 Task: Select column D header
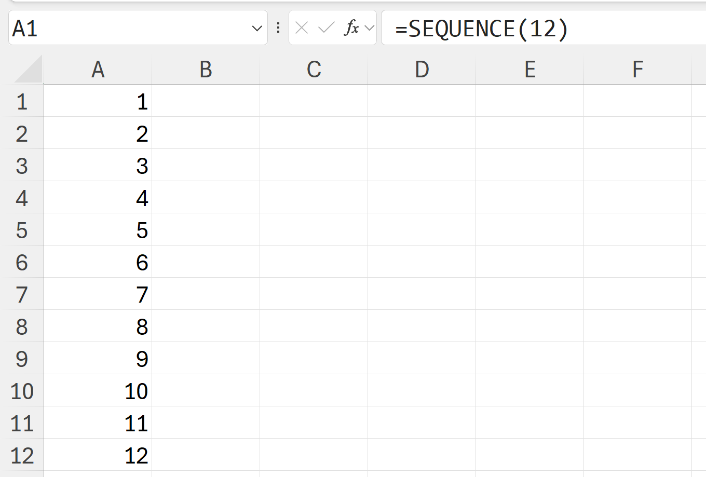click(x=422, y=70)
